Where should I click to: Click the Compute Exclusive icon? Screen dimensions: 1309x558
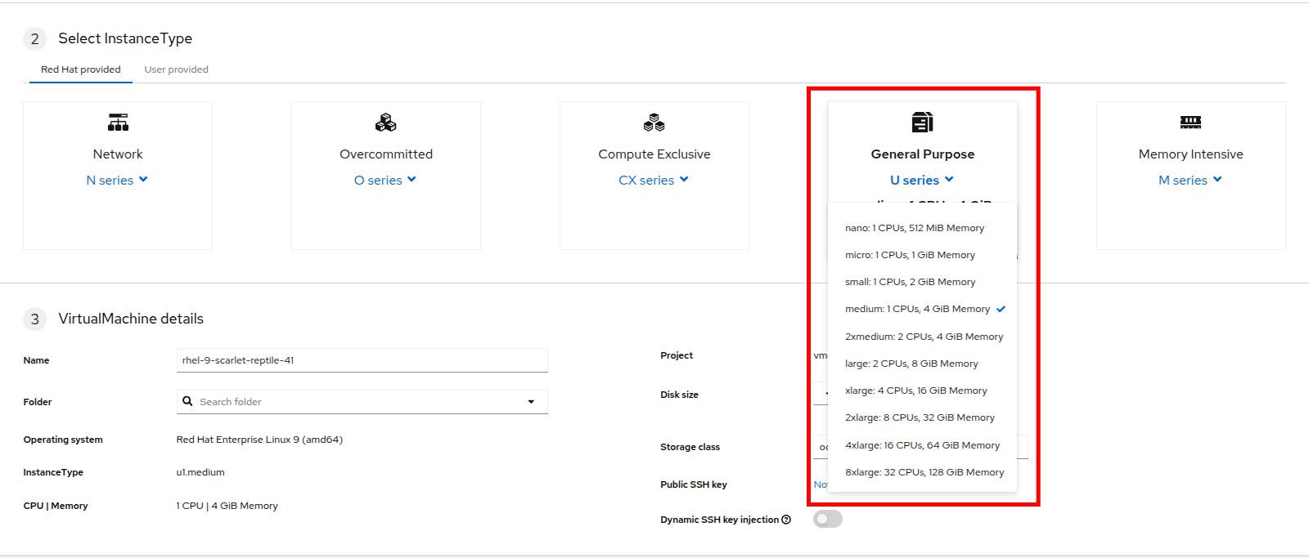pyautogui.click(x=654, y=123)
